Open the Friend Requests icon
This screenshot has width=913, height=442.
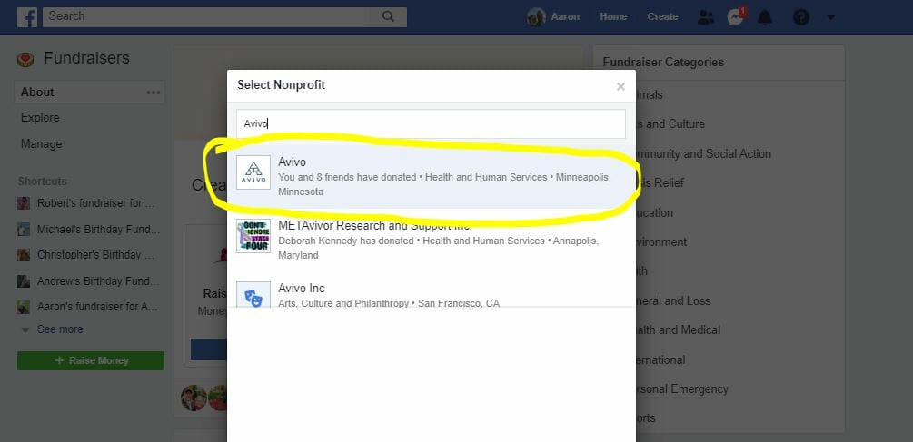pos(705,17)
